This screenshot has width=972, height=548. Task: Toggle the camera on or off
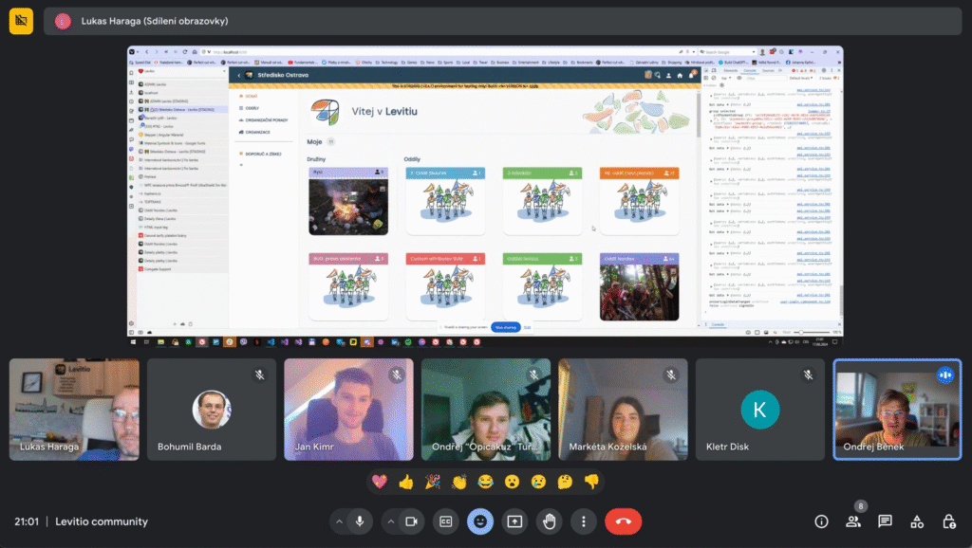(x=411, y=521)
